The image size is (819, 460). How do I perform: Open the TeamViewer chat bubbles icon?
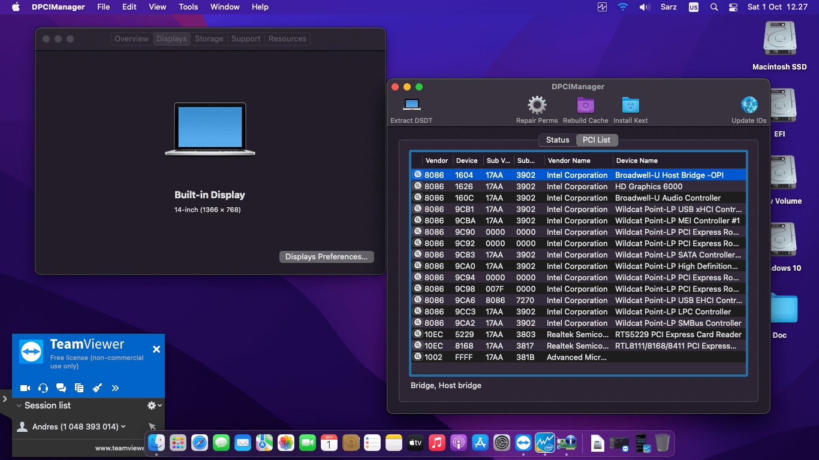point(61,388)
